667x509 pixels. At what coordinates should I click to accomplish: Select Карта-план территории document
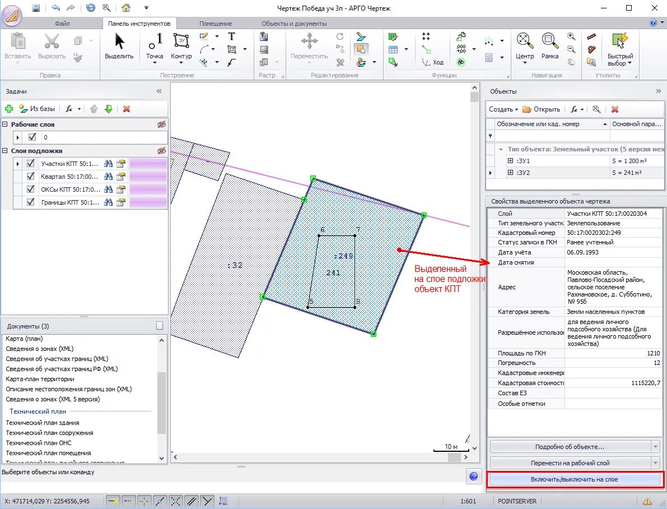click(40, 378)
